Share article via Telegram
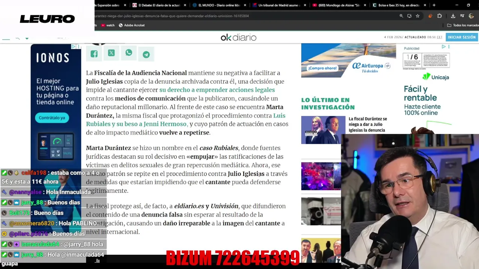 point(146,54)
